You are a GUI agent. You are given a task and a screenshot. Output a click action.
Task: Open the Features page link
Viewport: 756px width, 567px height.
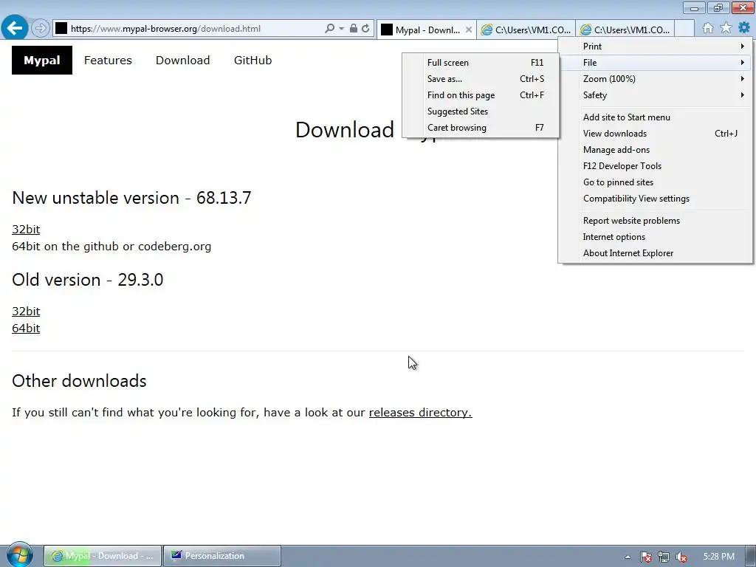click(108, 61)
